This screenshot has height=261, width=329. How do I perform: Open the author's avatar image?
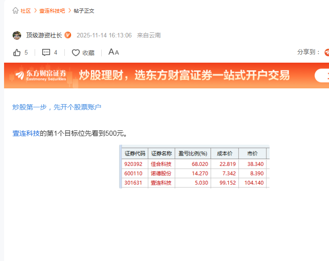(17, 35)
